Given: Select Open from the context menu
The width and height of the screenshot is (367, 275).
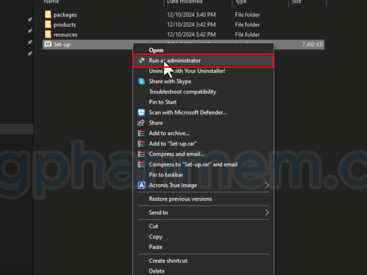Looking at the screenshot, I should pos(156,50).
